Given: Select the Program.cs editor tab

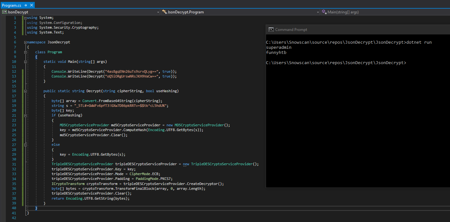Looking at the screenshot, I should [11, 5].
